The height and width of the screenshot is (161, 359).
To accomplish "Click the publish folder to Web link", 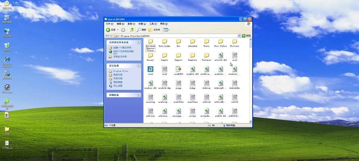I will [123, 52].
